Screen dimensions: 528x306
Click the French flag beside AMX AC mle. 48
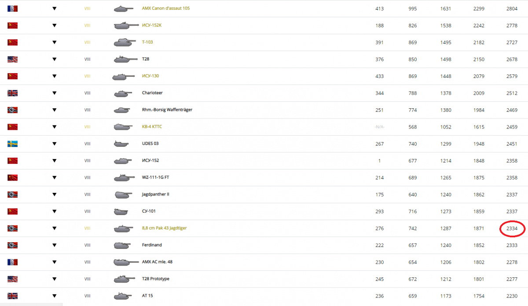12,262
